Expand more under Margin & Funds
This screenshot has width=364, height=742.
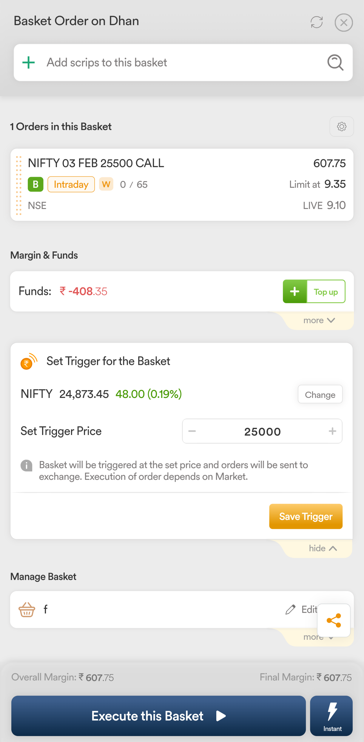(319, 320)
